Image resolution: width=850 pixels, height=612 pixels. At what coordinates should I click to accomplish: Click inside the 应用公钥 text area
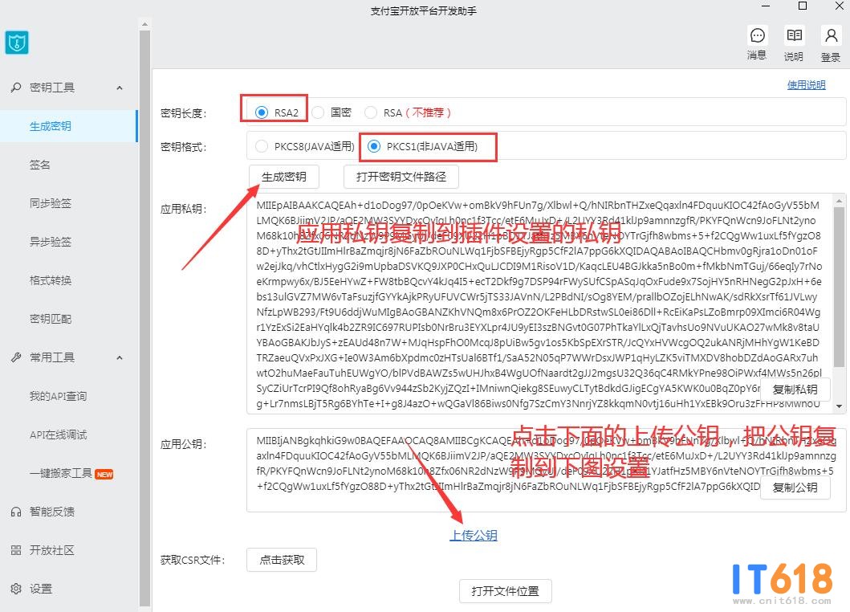[545, 470]
